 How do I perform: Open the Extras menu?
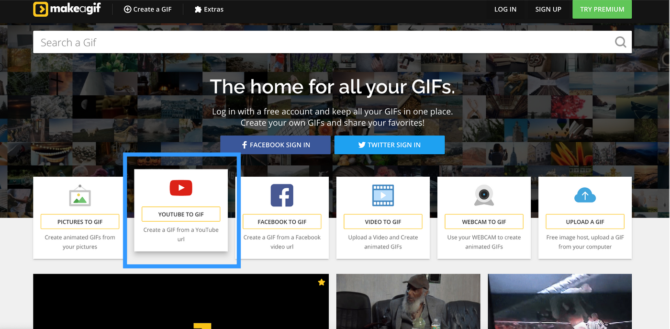pos(209,9)
